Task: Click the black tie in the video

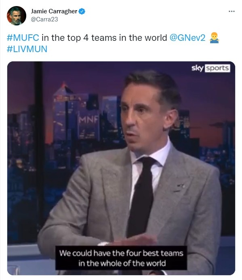Action: coord(141,196)
